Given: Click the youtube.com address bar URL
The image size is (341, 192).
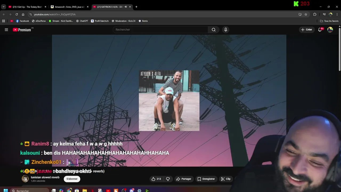Looking at the screenshot, I should 55,14.
